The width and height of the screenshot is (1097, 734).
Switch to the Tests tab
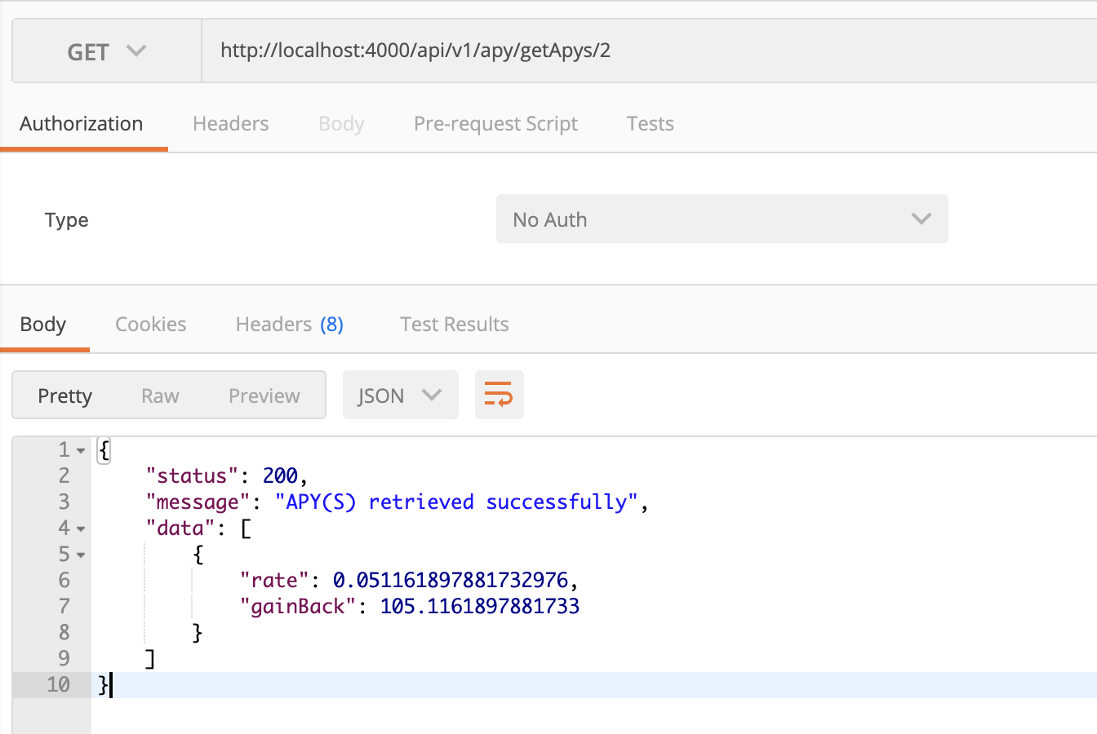point(650,123)
